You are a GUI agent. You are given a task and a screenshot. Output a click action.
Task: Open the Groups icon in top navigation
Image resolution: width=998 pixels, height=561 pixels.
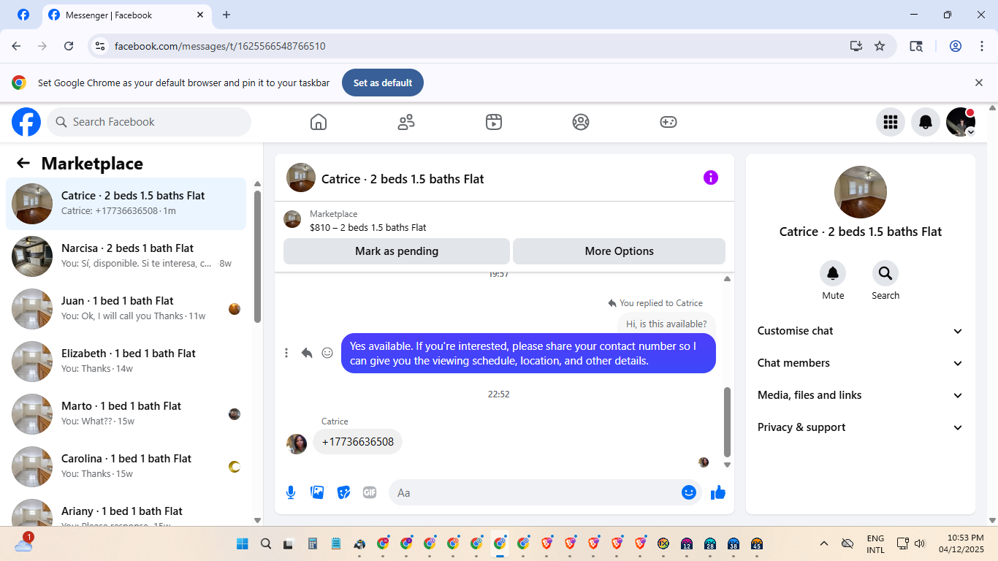tap(581, 122)
